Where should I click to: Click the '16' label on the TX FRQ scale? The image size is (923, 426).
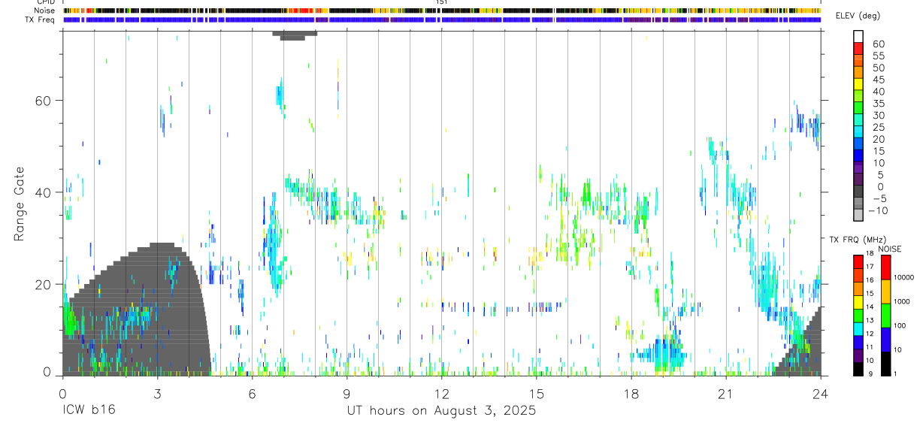click(870, 280)
